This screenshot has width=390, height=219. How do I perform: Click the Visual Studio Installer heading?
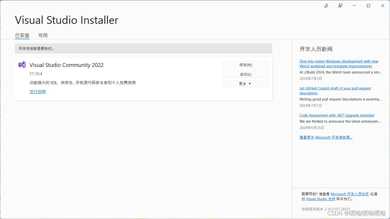(x=66, y=20)
